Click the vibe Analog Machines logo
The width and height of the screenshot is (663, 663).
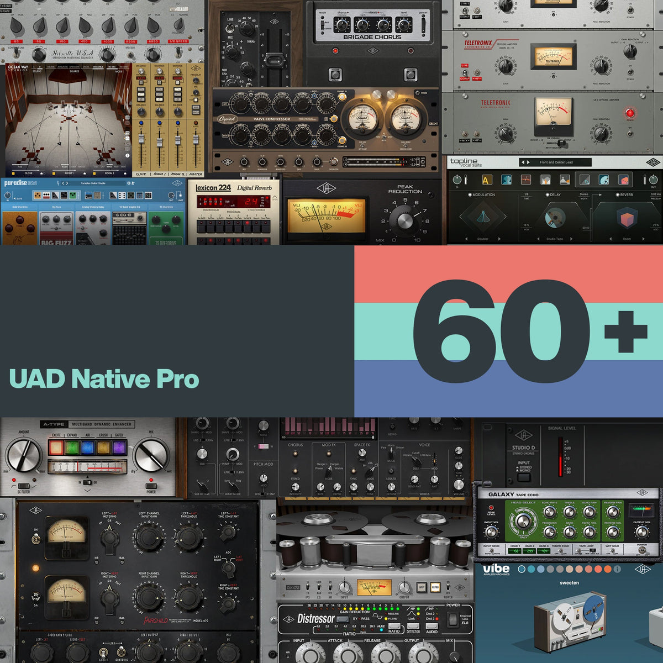point(496,569)
